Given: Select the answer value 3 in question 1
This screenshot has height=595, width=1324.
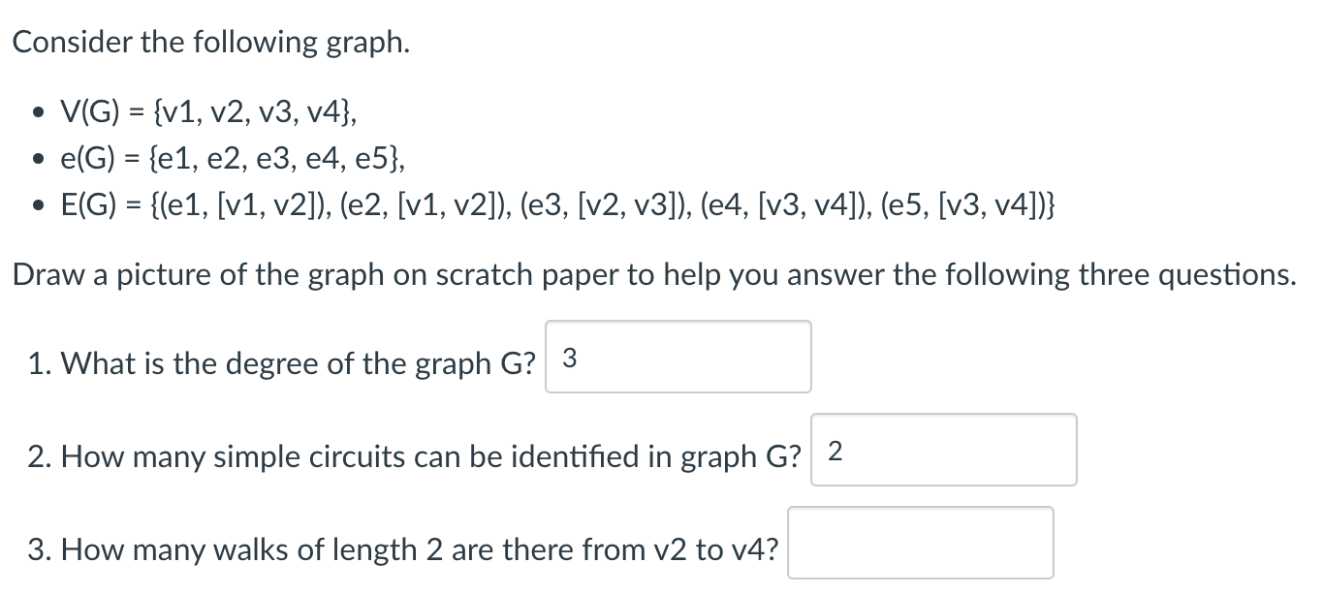Looking at the screenshot, I should click(x=567, y=357).
